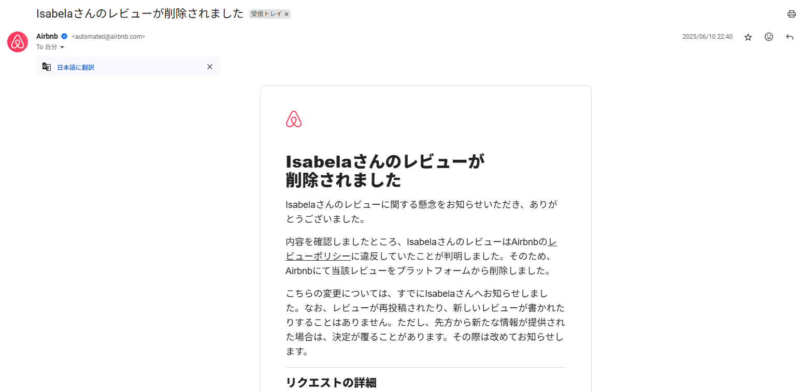The height and width of the screenshot is (392, 801).
Task: Click the sender name Airbnb
Action: 47,36
